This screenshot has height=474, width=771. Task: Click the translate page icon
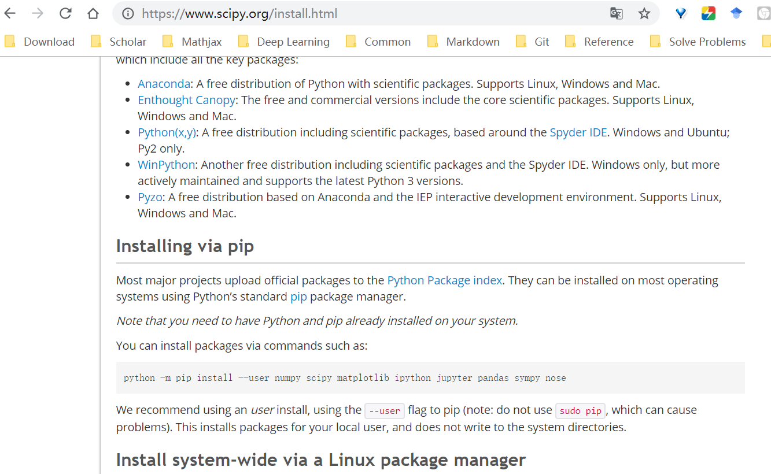click(x=617, y=13)
